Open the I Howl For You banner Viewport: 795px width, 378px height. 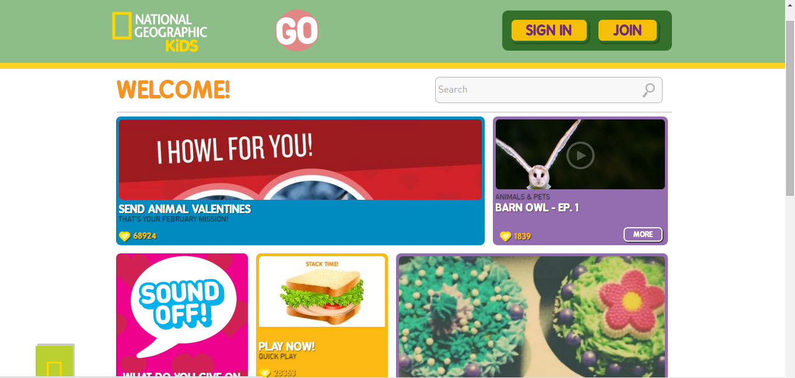point(300,160)
